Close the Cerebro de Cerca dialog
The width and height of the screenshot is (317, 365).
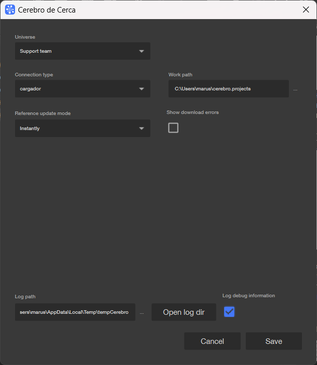click(x=306, y=10)
